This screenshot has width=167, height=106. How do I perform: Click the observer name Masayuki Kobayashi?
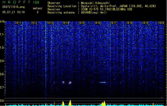95,3
